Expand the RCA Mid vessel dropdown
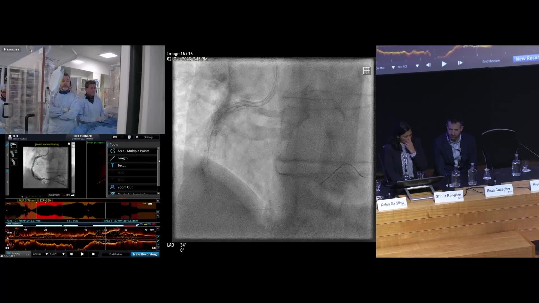This screenshot has width=539, height=303. [47, 254]
